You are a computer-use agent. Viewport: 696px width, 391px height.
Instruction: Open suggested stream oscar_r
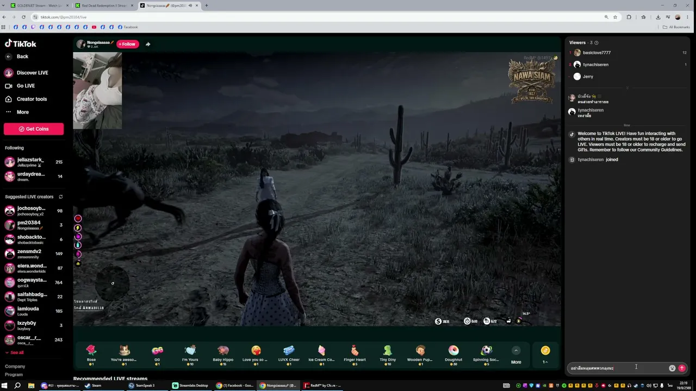click(x=34, y=339)
